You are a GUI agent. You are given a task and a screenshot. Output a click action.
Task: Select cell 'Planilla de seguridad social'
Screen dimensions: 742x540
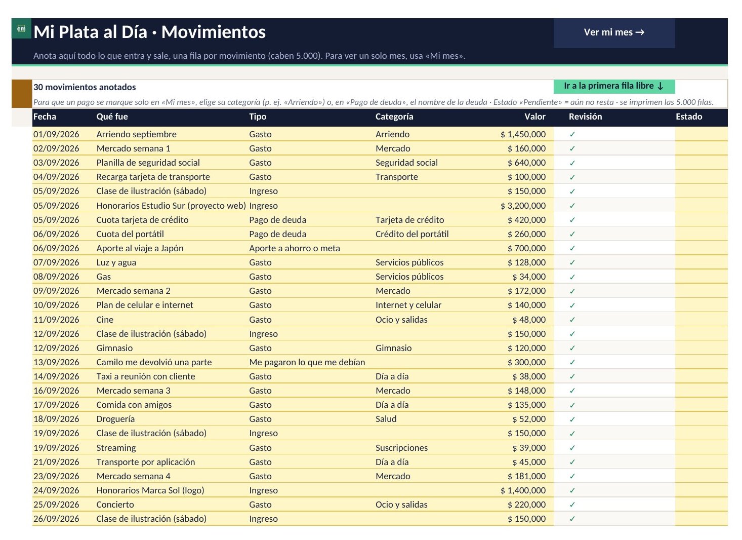click(148, 163)
